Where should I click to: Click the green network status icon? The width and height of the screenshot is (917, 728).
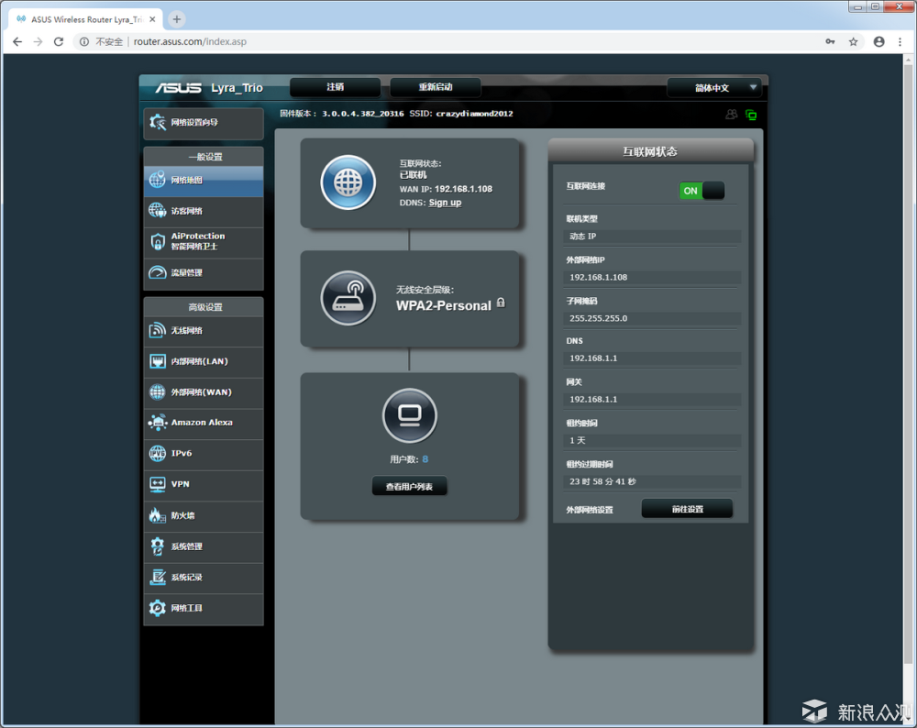[x=751, y=115]
